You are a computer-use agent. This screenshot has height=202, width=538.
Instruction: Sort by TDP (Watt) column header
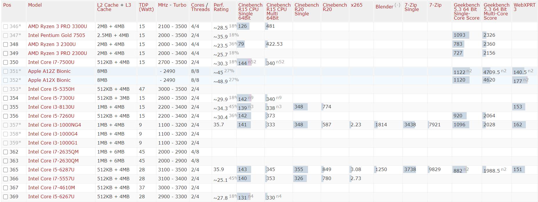tap(146, 7)
